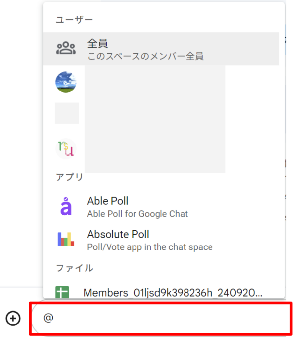Click "Able Poll for Google Chat" description

point(137,214)
